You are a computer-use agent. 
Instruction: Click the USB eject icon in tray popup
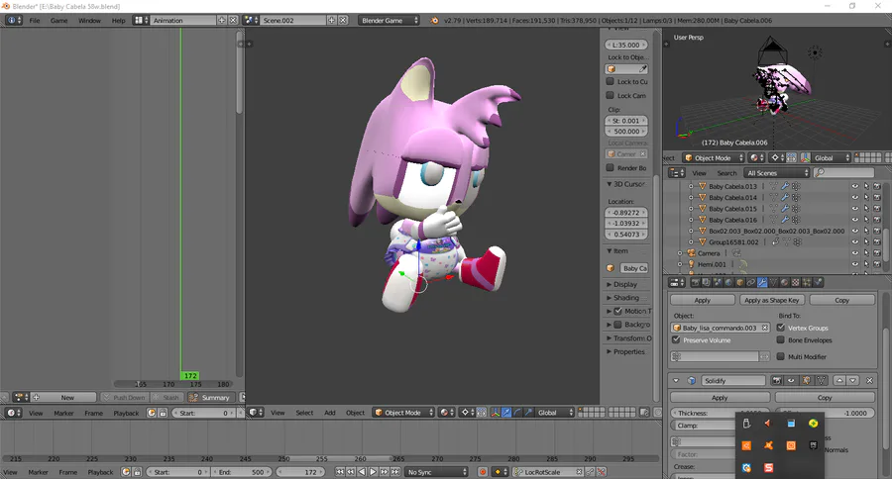tap(746, 424)
